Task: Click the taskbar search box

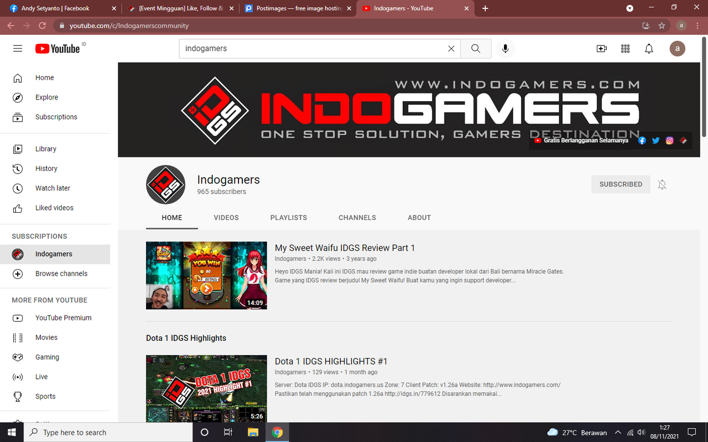Action: (108, 432)
